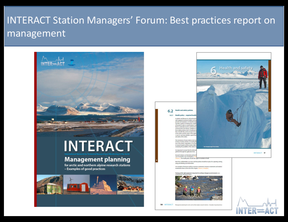Select the river crossing researchers photo
The image size is (288, 222).
pos(199,188)
